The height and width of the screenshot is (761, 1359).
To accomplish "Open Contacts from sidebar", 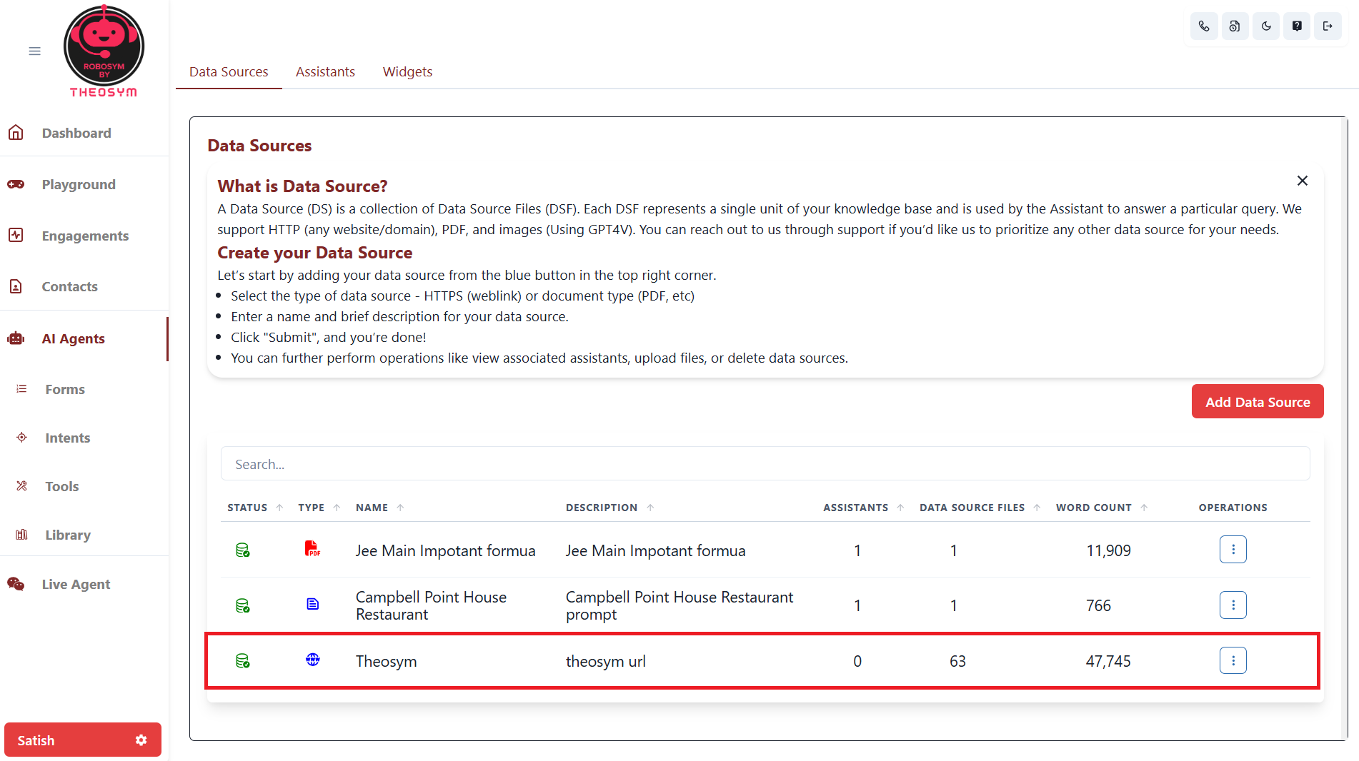I will tap(69, 286).
